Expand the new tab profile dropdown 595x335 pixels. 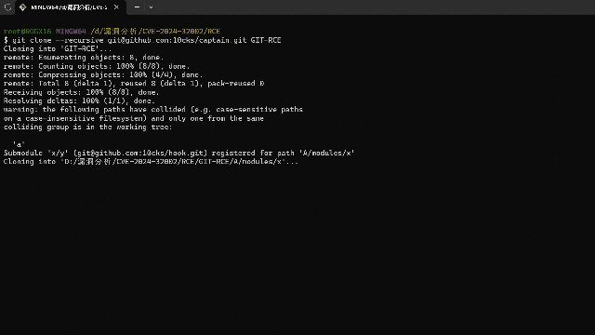point(151,7)
